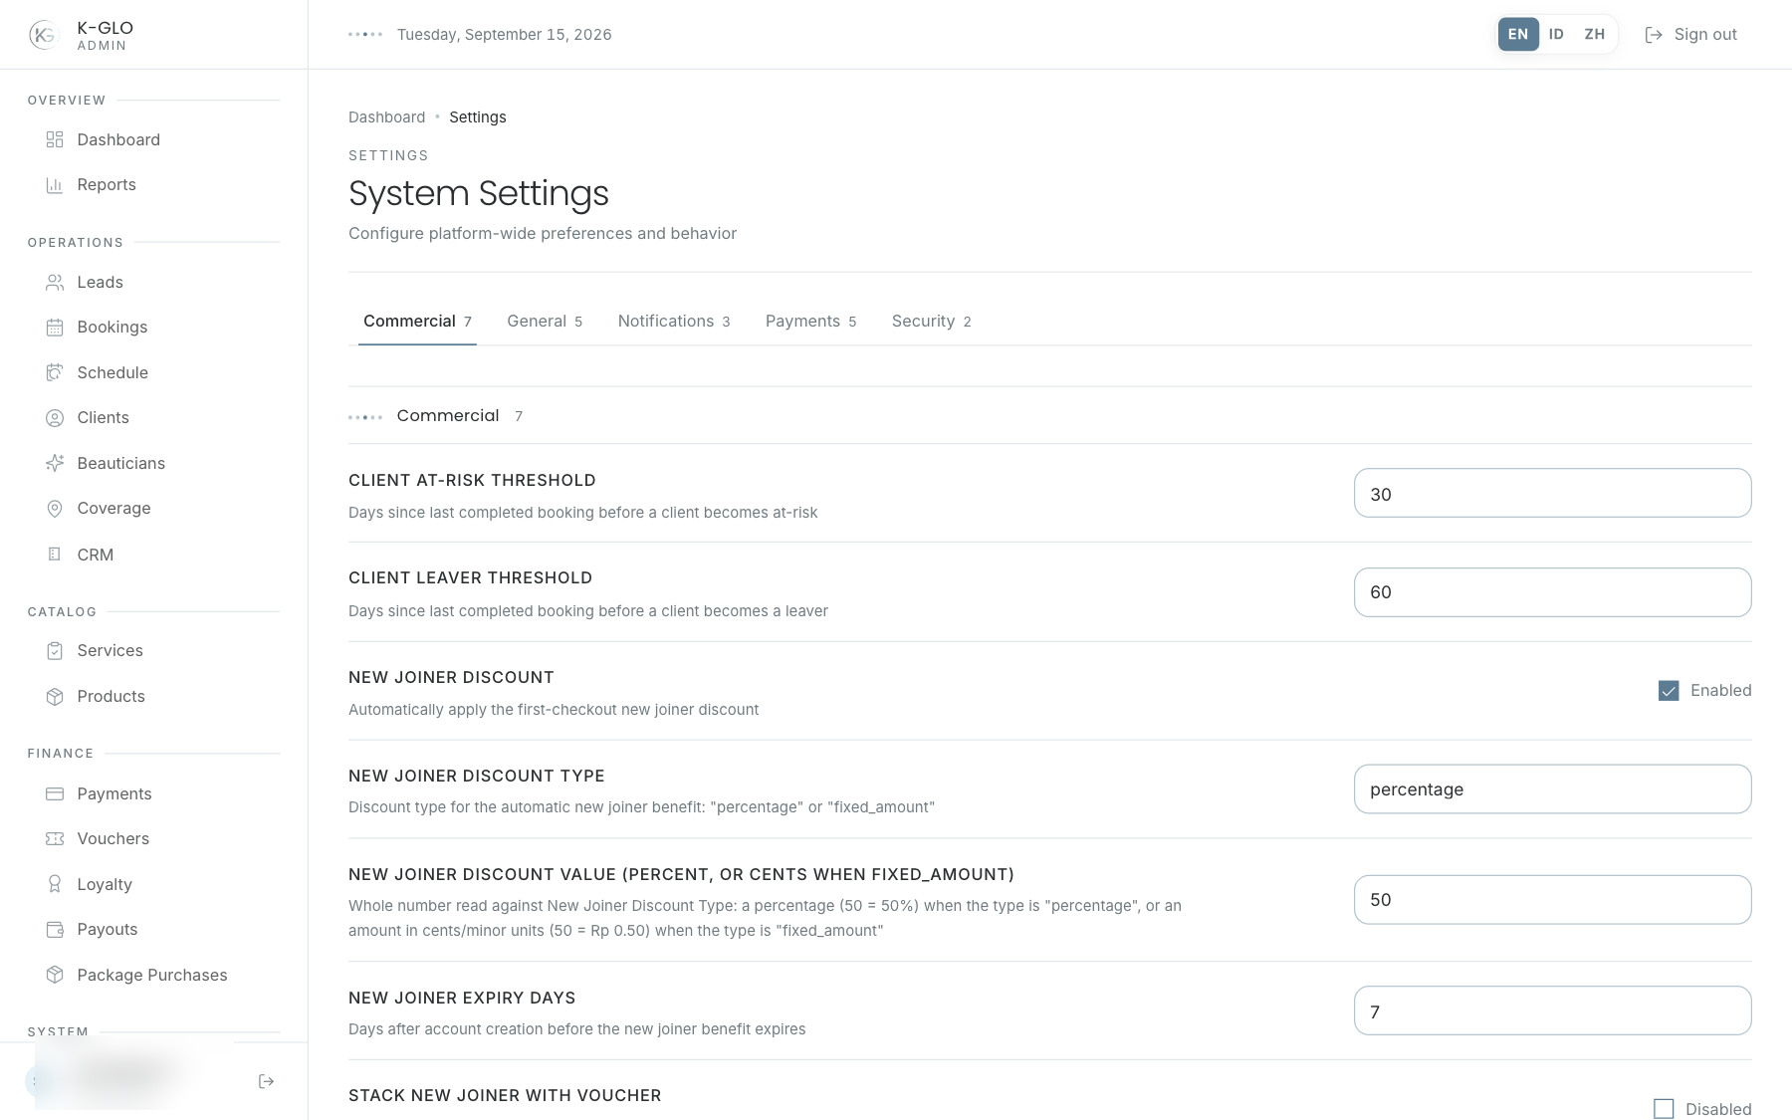1792x1120 pixels.
Task: Click the K-GLO logo icon
Action: point(44,35)
